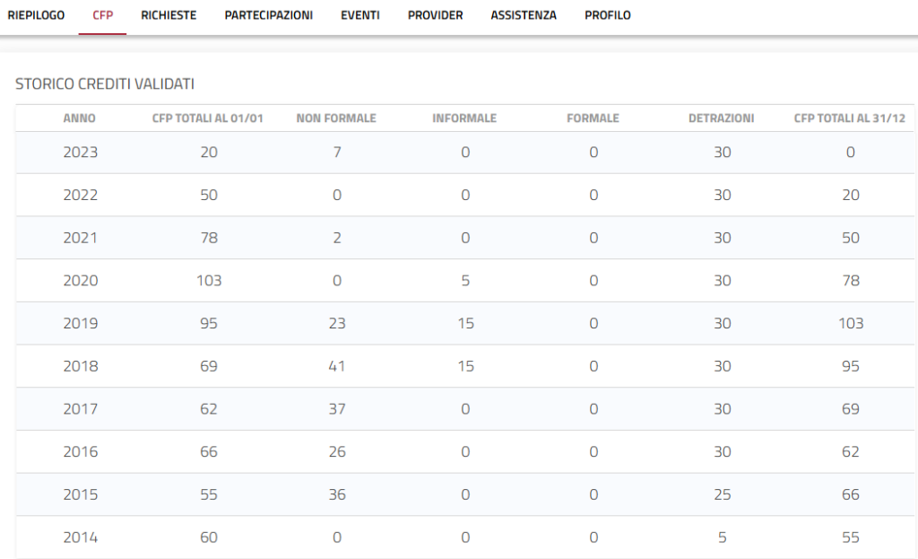Click the 2021 starting total 78
Screen dimensions: 918x559
[209, 238]
